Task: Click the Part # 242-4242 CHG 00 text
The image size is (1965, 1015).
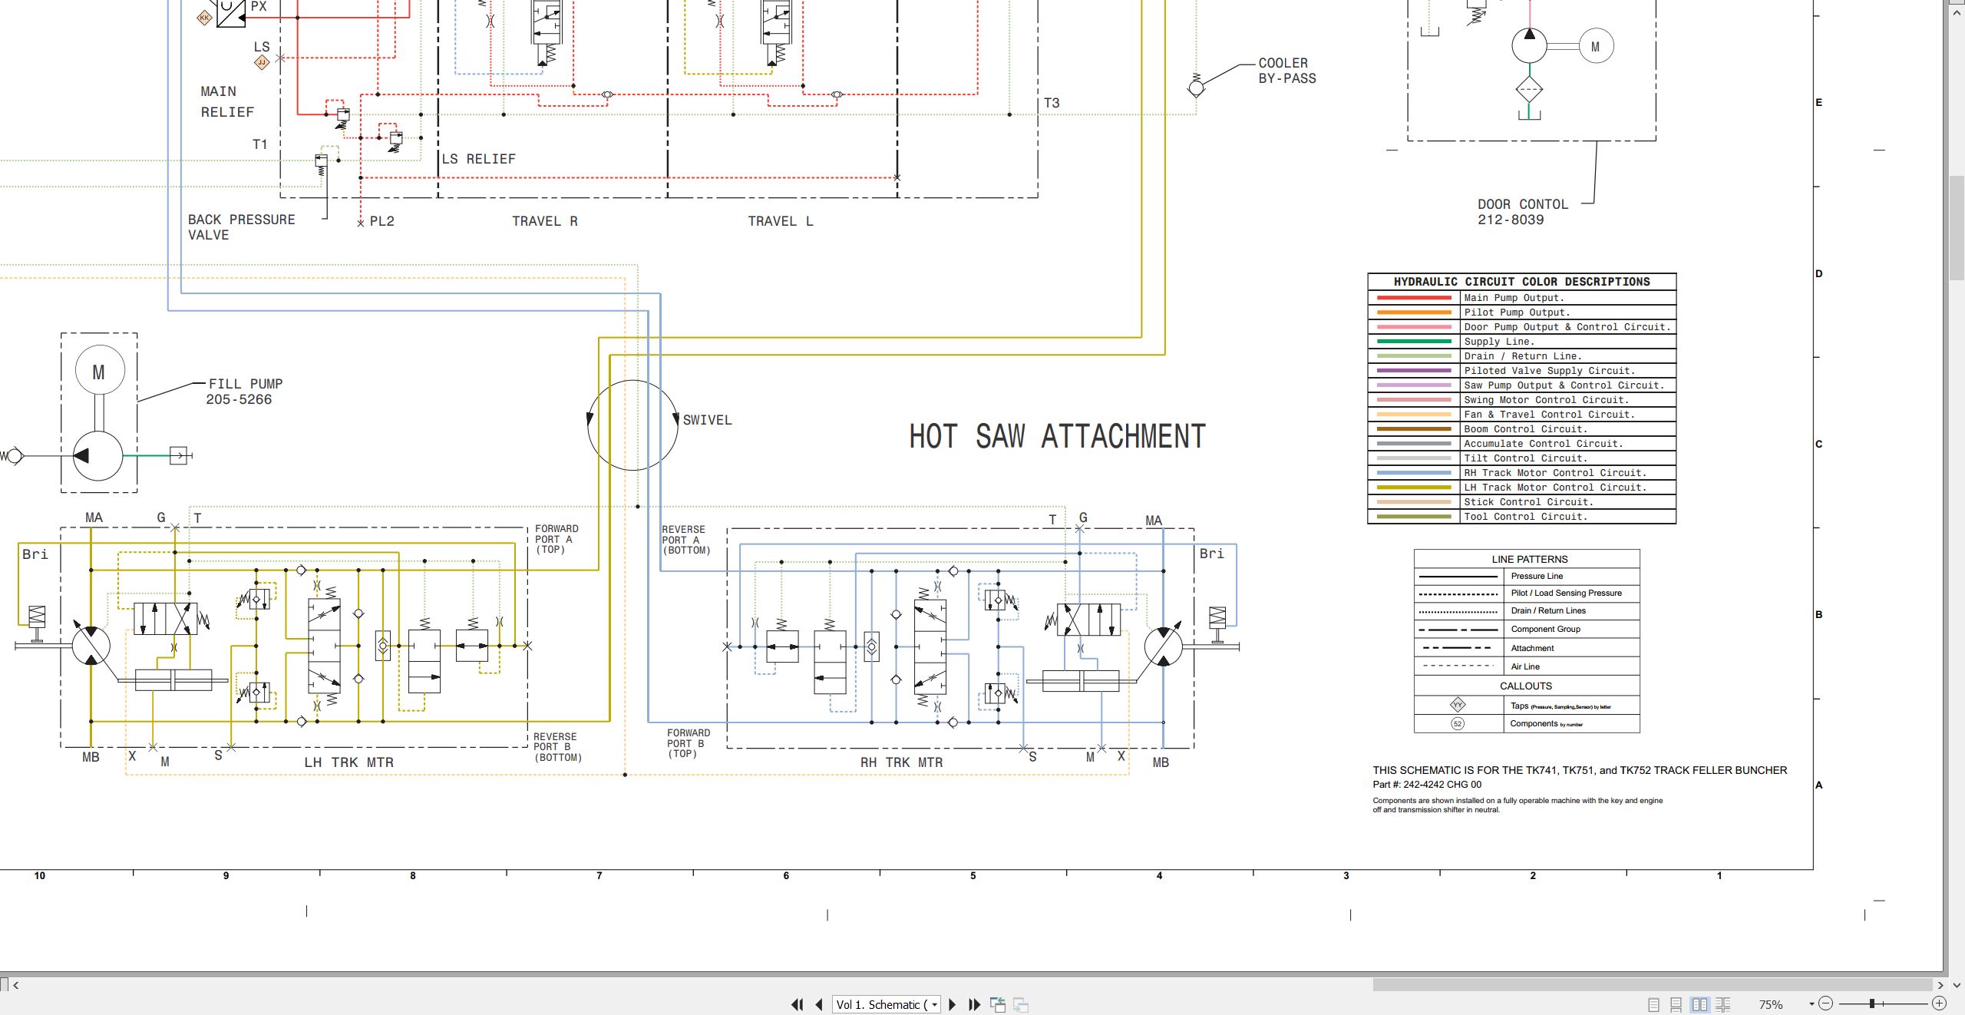Action: tap(1427, 785)
